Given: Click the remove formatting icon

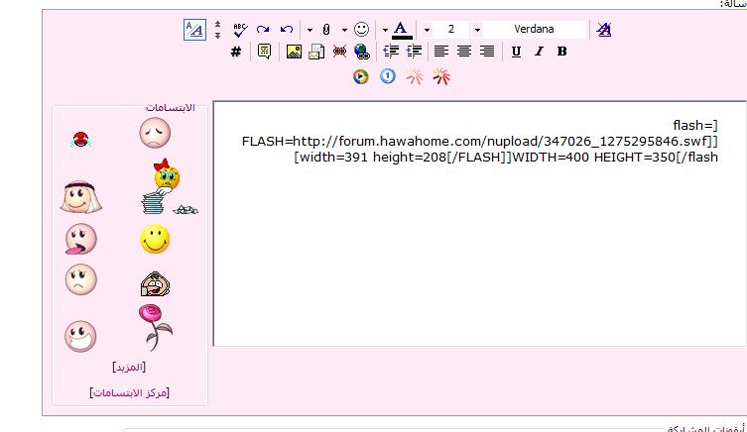Looking at the screenshot, I should point(604,30).
